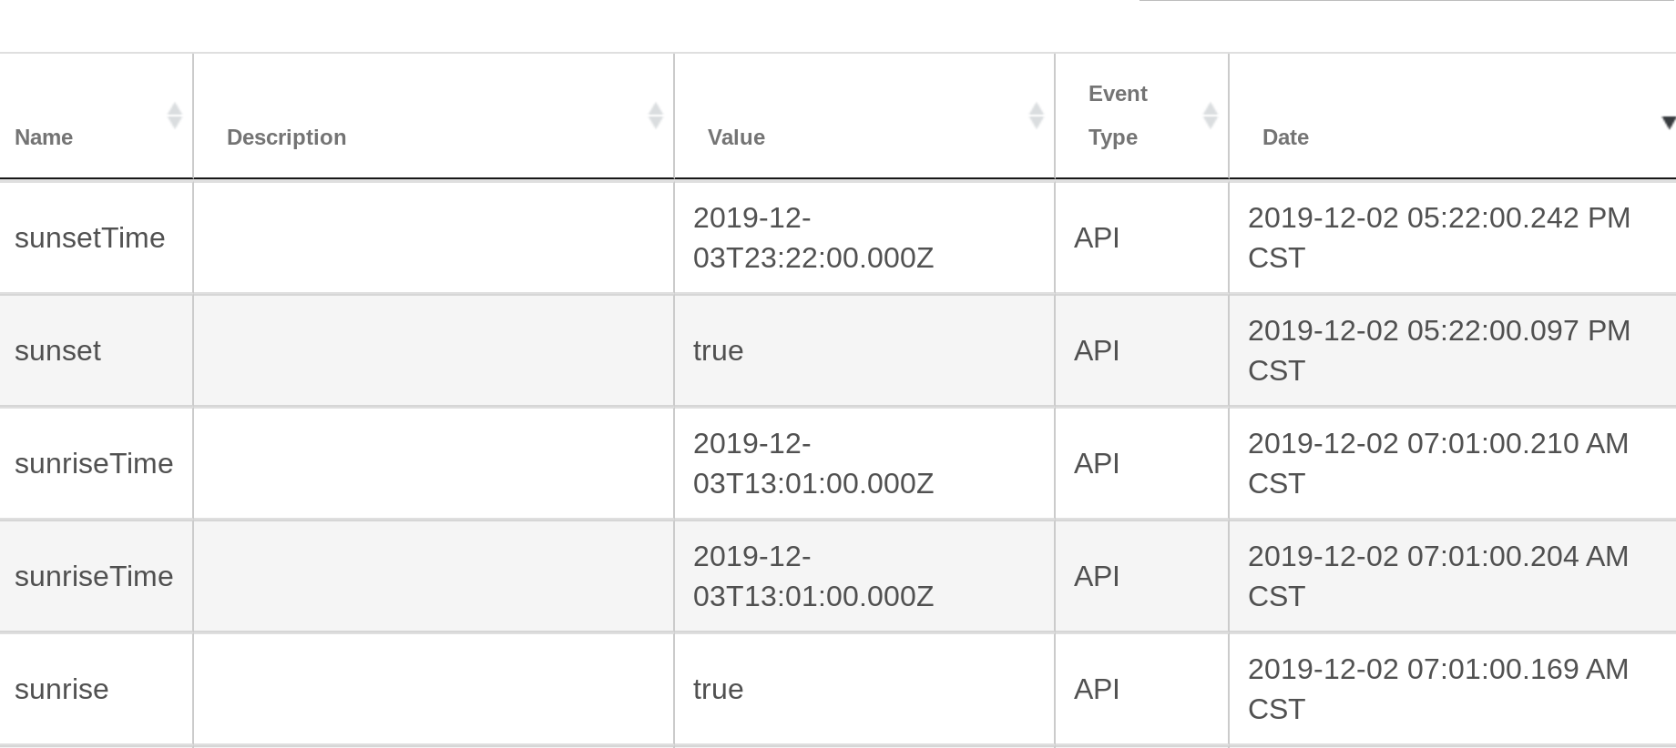Image resolution: width=1676 pixels, height=748 pixels.
Task: Click API event type in sunrise row
Action: [1097, 689]
